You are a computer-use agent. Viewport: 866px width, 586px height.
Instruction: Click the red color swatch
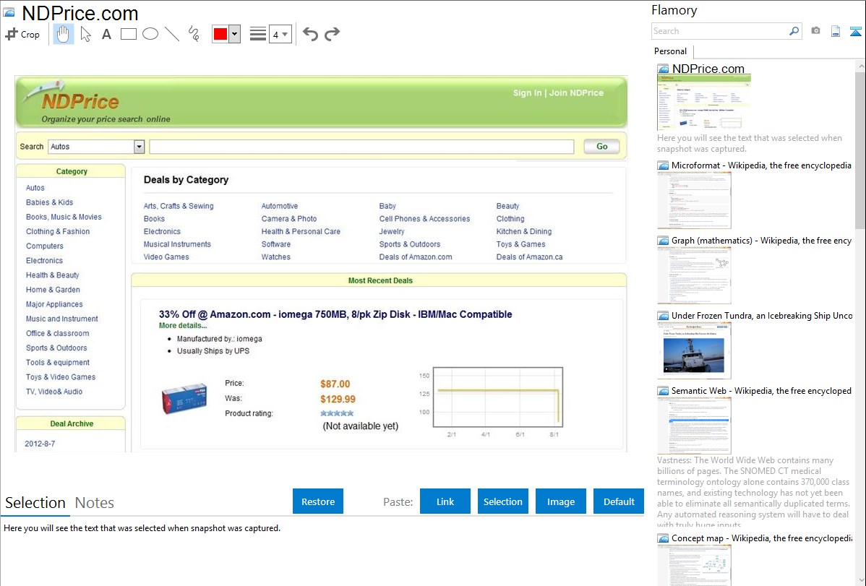pos(220,34)
